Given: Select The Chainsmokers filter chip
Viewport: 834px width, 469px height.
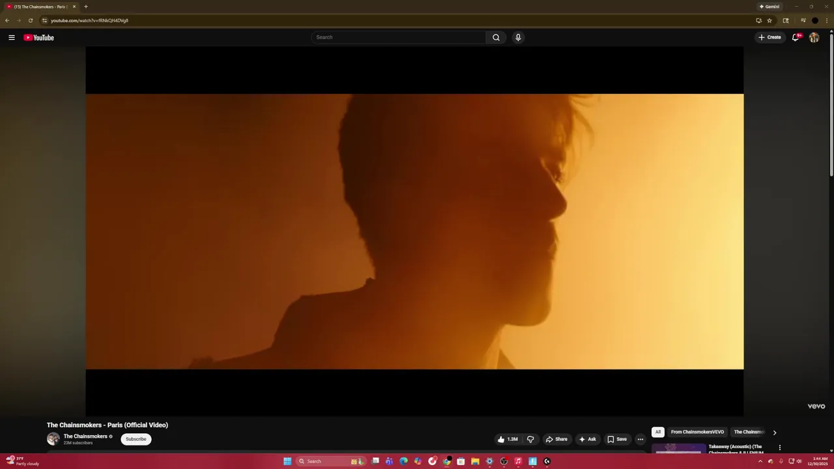Looking at the screenshot, I should [749, 432].
